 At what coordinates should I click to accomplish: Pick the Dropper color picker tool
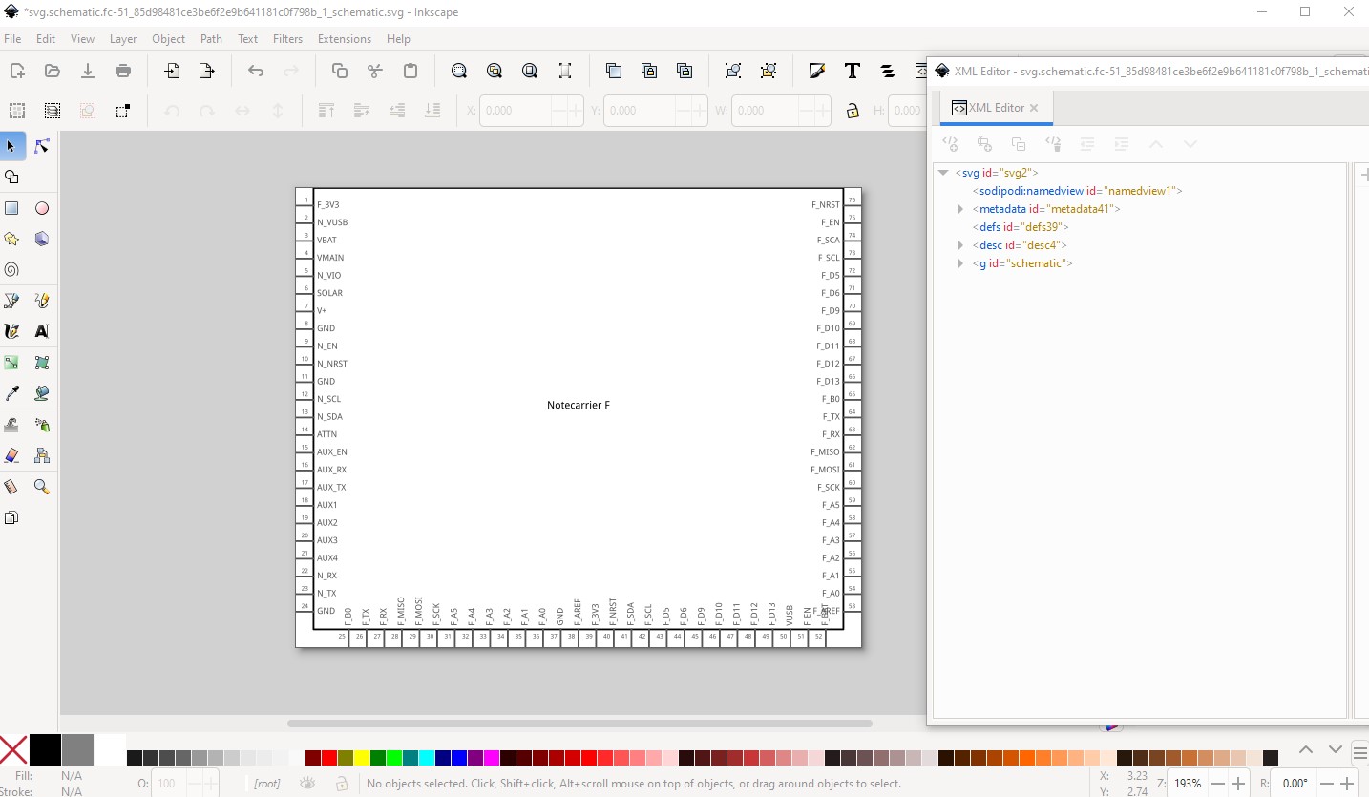[11, 393]
